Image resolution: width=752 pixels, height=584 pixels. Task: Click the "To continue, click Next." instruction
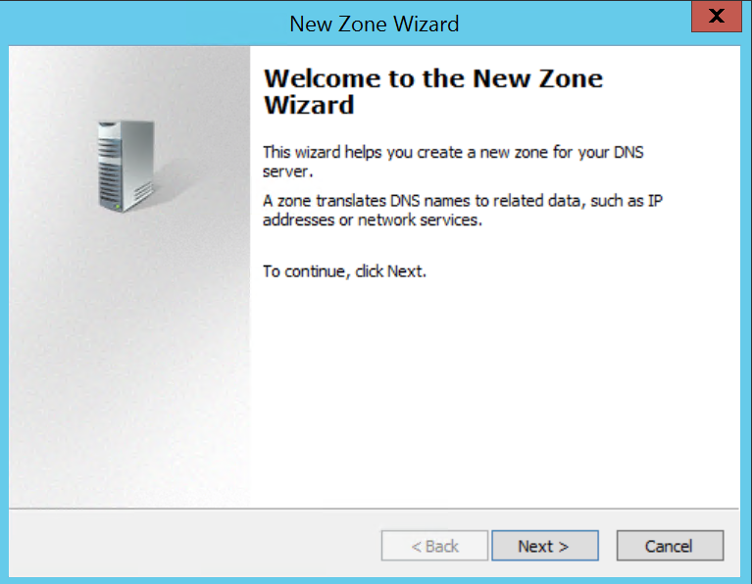[344, 271]
